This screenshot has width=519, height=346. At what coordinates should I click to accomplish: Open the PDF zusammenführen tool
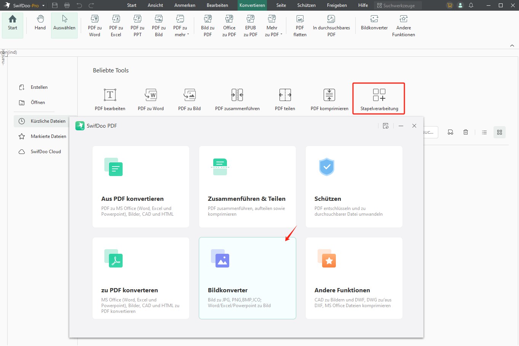tap(237, 99)
